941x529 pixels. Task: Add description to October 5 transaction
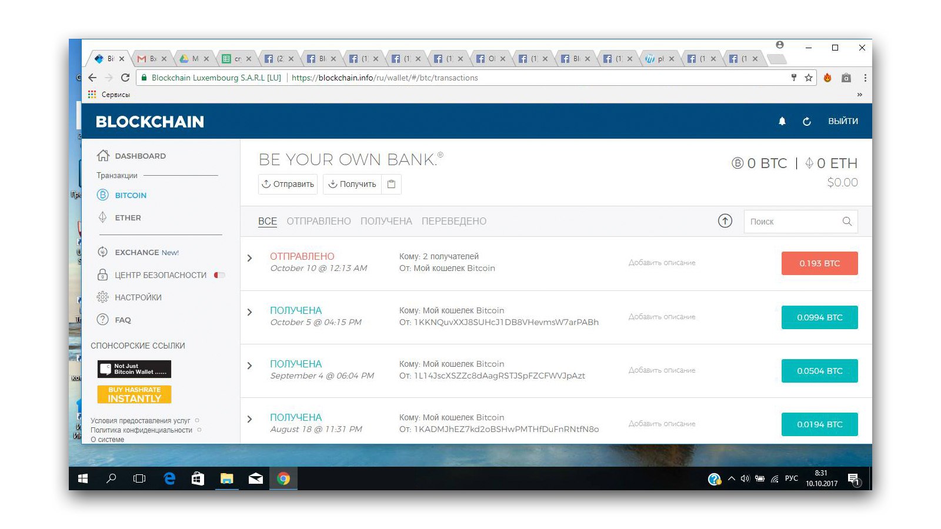pos(662,317)
